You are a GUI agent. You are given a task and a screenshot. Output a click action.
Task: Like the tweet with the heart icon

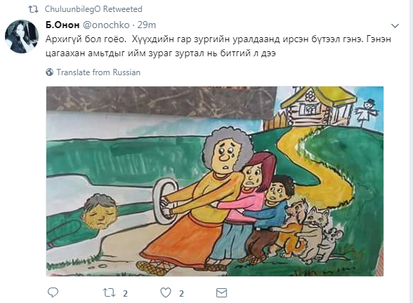tap(166, 292)
